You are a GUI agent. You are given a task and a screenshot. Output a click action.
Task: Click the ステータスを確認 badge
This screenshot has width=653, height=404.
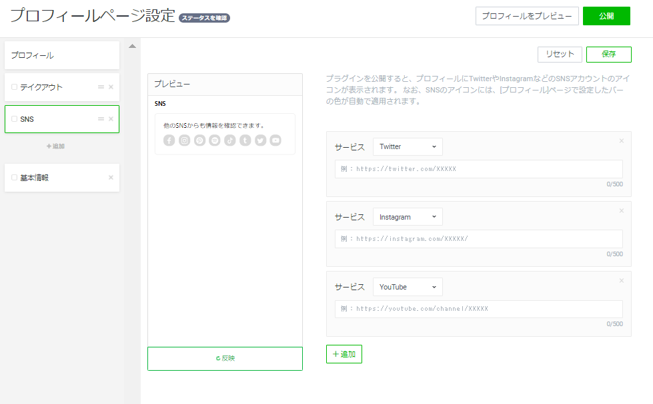[205, 18]
